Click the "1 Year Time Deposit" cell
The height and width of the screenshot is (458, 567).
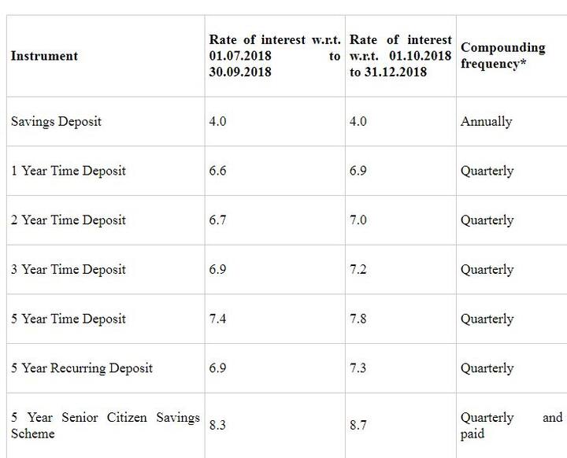(x=69, y=171)
